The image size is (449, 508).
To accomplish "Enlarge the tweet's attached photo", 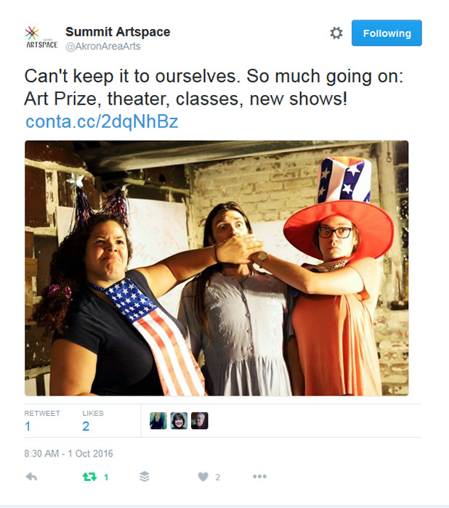I will point(217,268).
